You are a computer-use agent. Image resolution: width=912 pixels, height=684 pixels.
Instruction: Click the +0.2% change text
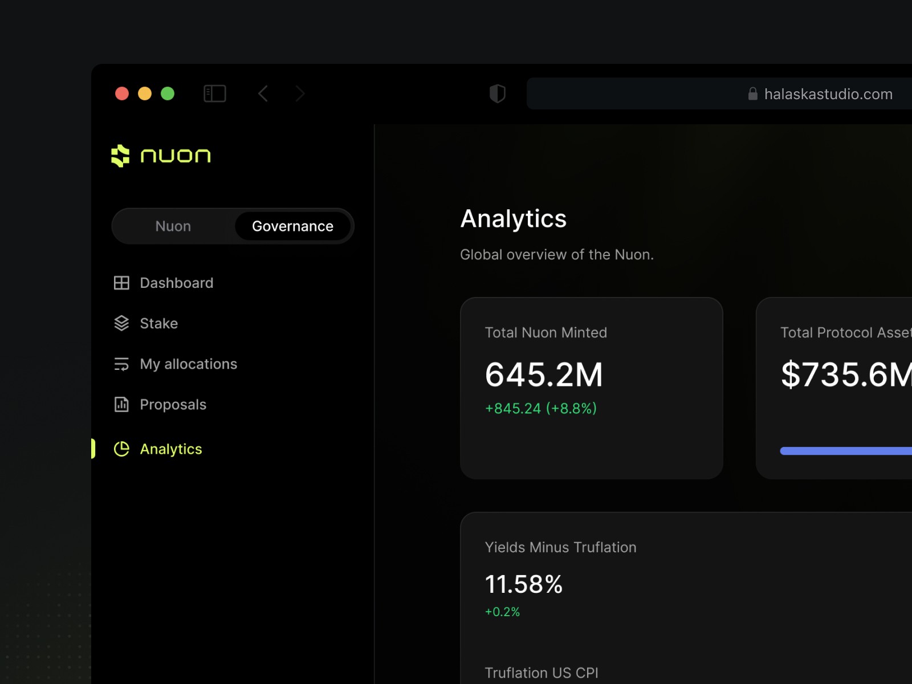click(502, 612)
